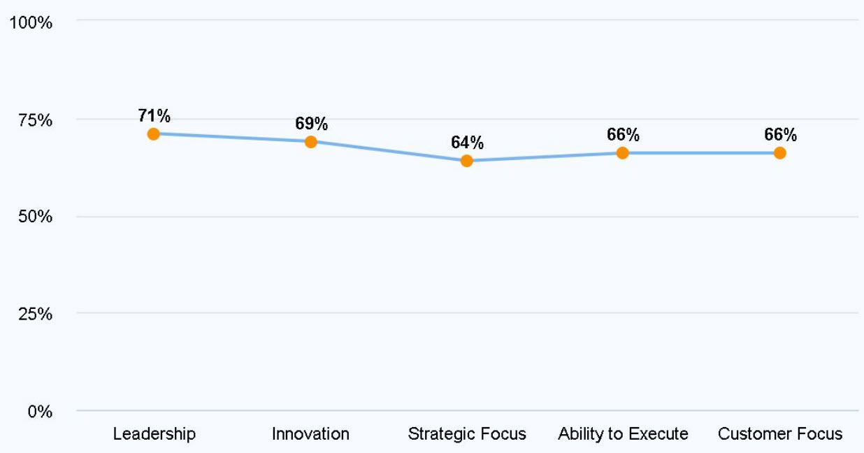This screenshot has width=864, height=453.
Task: Select the Innovation axis category label
Action: [x=310, y=434]
